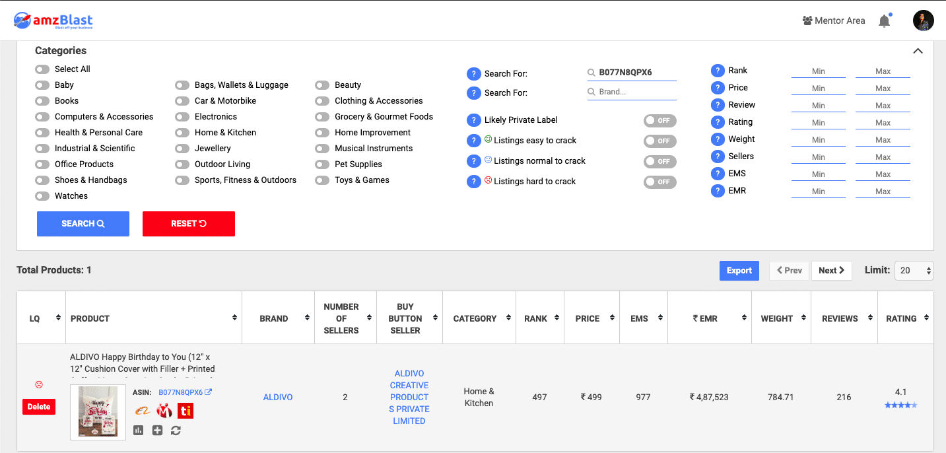
Task: Sort by NUMBER OF SELLERS column header
Action: tap(346, 318)
